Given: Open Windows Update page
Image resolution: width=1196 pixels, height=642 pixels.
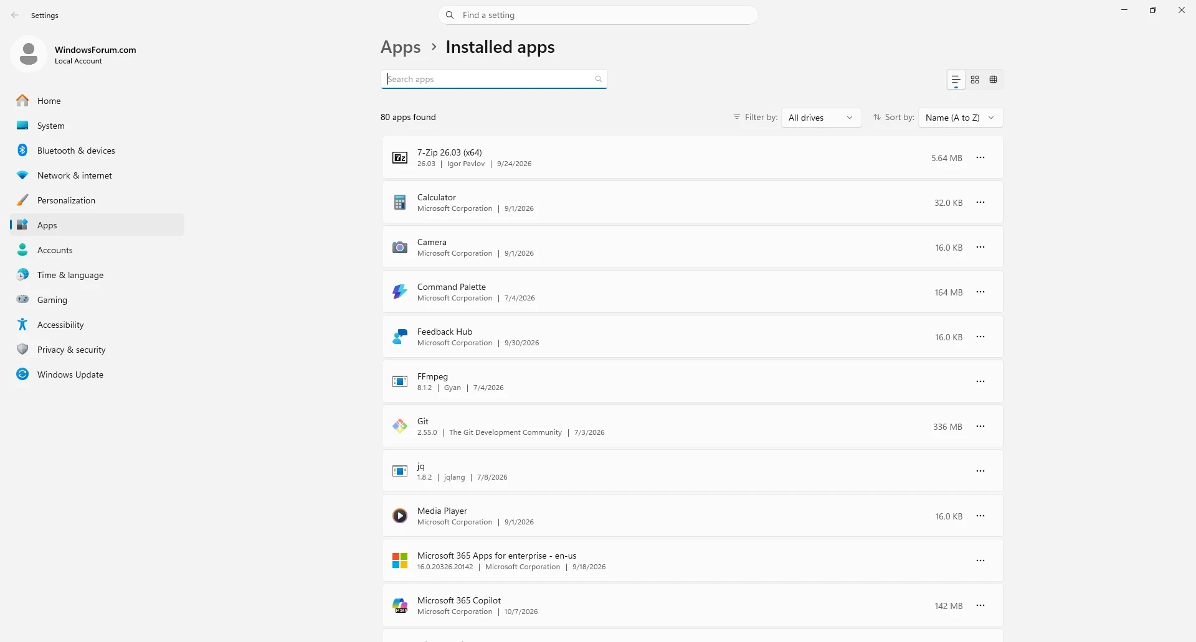Looking at the screenshot, I should (97, 374).
